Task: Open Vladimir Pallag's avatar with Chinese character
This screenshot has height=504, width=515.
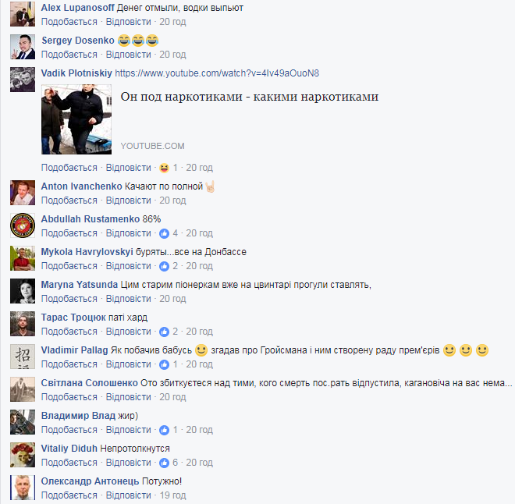Action: pos(23,357)
